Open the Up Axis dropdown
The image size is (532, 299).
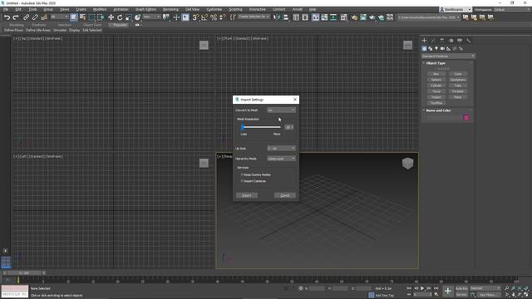click(281, 149)
